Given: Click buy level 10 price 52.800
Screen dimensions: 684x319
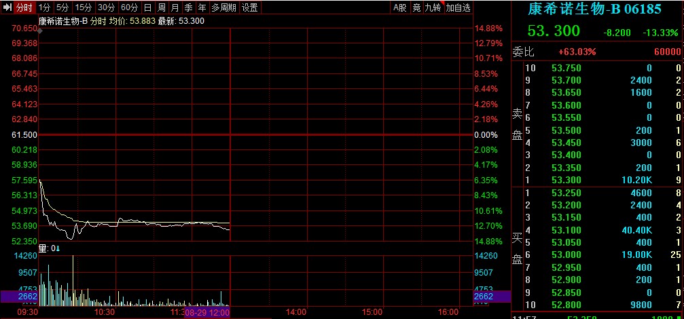Looking at the screenshot, I should point(566,305).
